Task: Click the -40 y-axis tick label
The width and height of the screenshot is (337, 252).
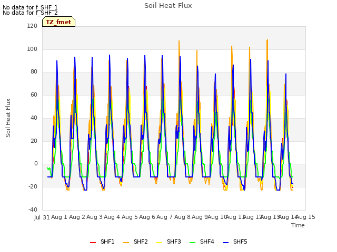Action: [33, 209]
